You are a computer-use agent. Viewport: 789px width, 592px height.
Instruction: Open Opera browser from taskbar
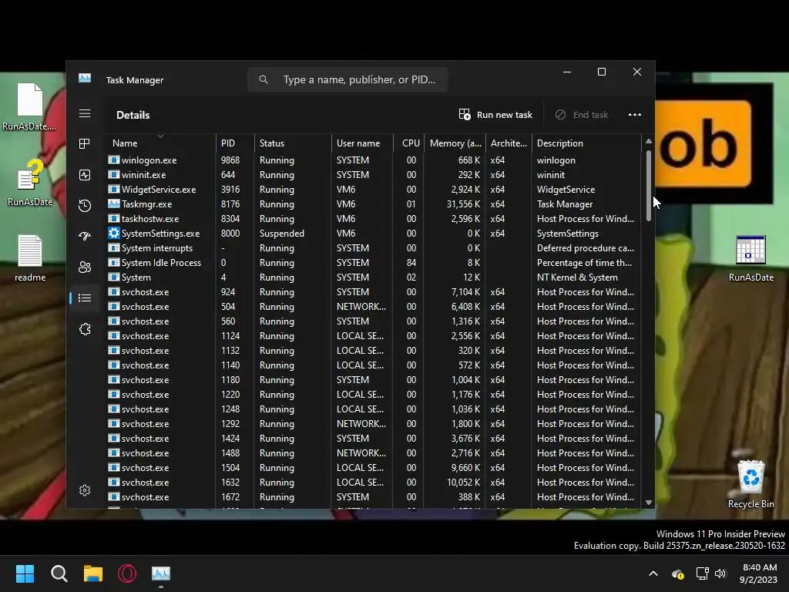click(127, 573)
